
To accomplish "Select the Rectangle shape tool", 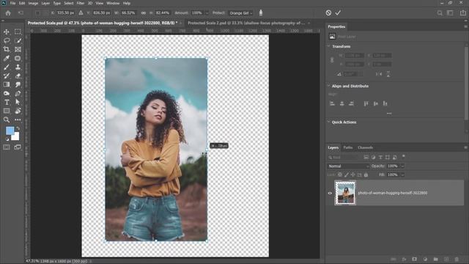I will click(7, 111).
